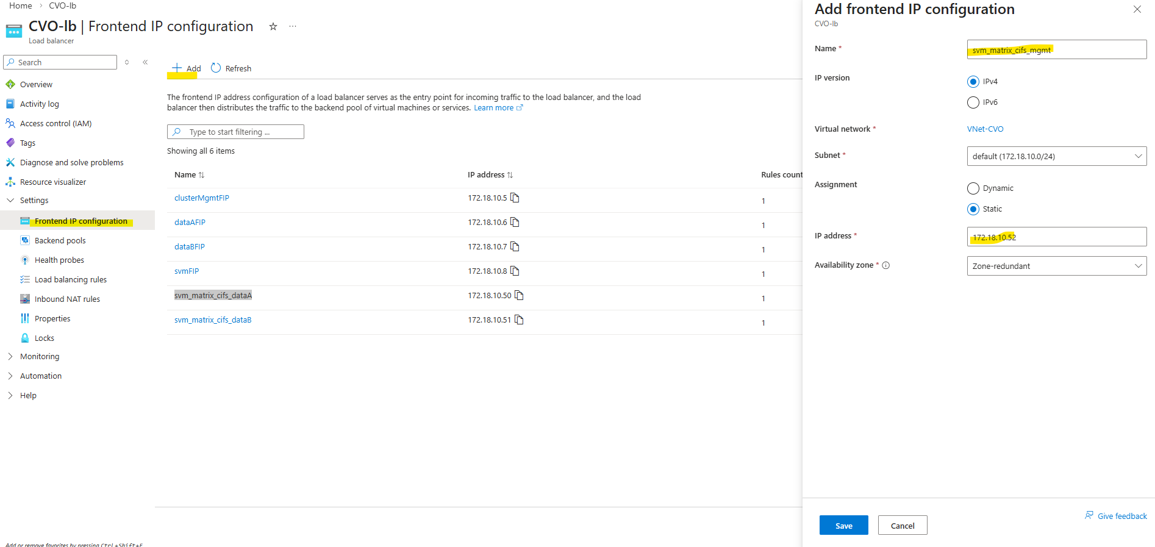This screenshot has width=1155, height=547.
Task: Open svm_matrix_cifs_dataB configuration
Action: [213, 320]
